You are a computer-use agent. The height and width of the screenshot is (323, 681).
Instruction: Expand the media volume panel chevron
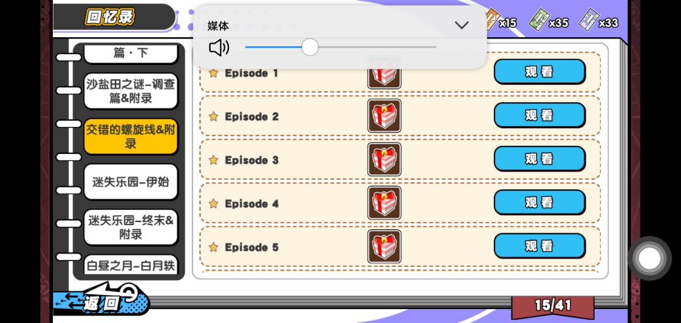(462, 25)
